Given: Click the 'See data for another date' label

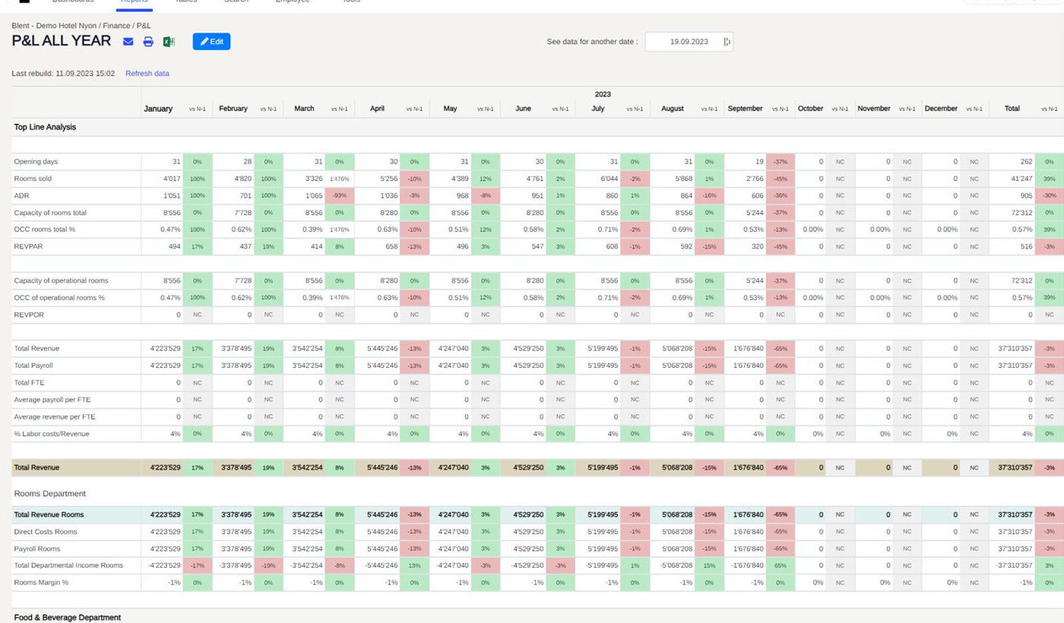Looking at the screenshot, I should [592, 41].
